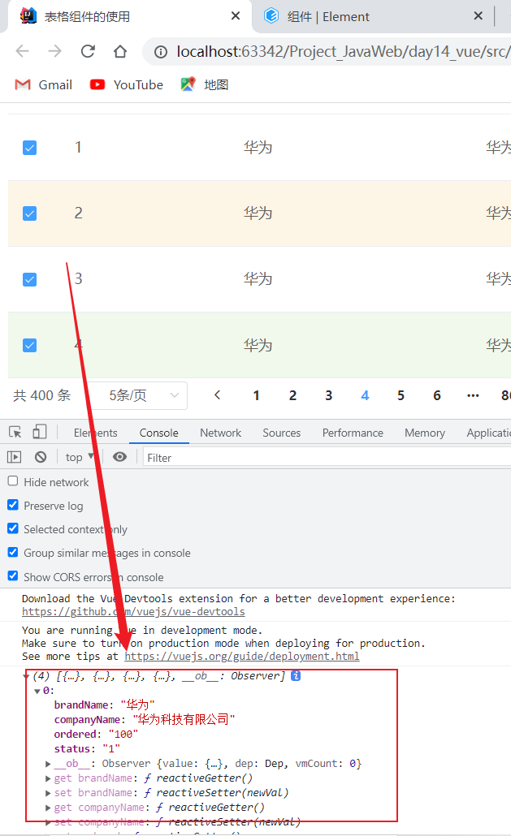Close the 组件 | Element tab
This screenshot has height=836, width=511.
(479, 16)
